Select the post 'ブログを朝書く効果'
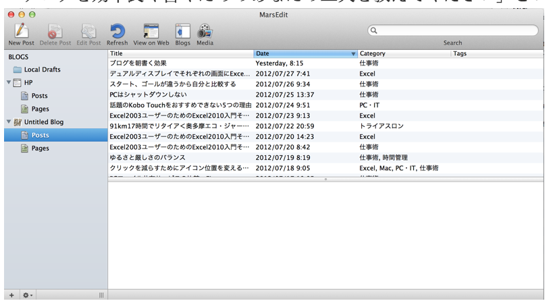 coord(138,63)
